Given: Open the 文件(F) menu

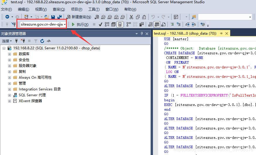Looking at the screenshot, I should tap(6, 9).
